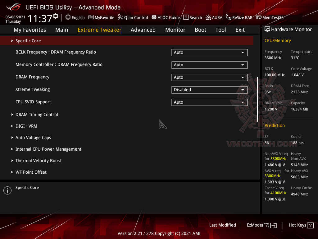The height and width of the screenshot is (239, 318).
Task: Click the settings list vertical scrollbar
Action: [x=257, y=99]
